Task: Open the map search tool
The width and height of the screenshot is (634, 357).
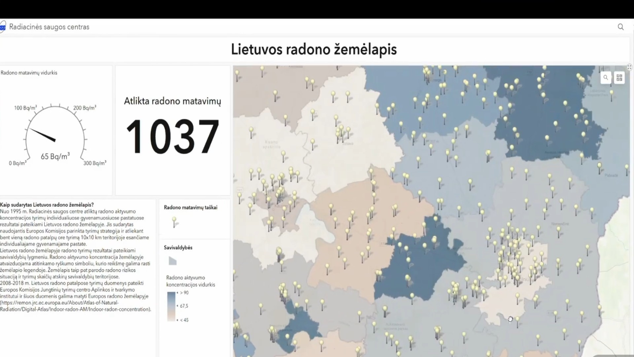Action: coord(605,78)
